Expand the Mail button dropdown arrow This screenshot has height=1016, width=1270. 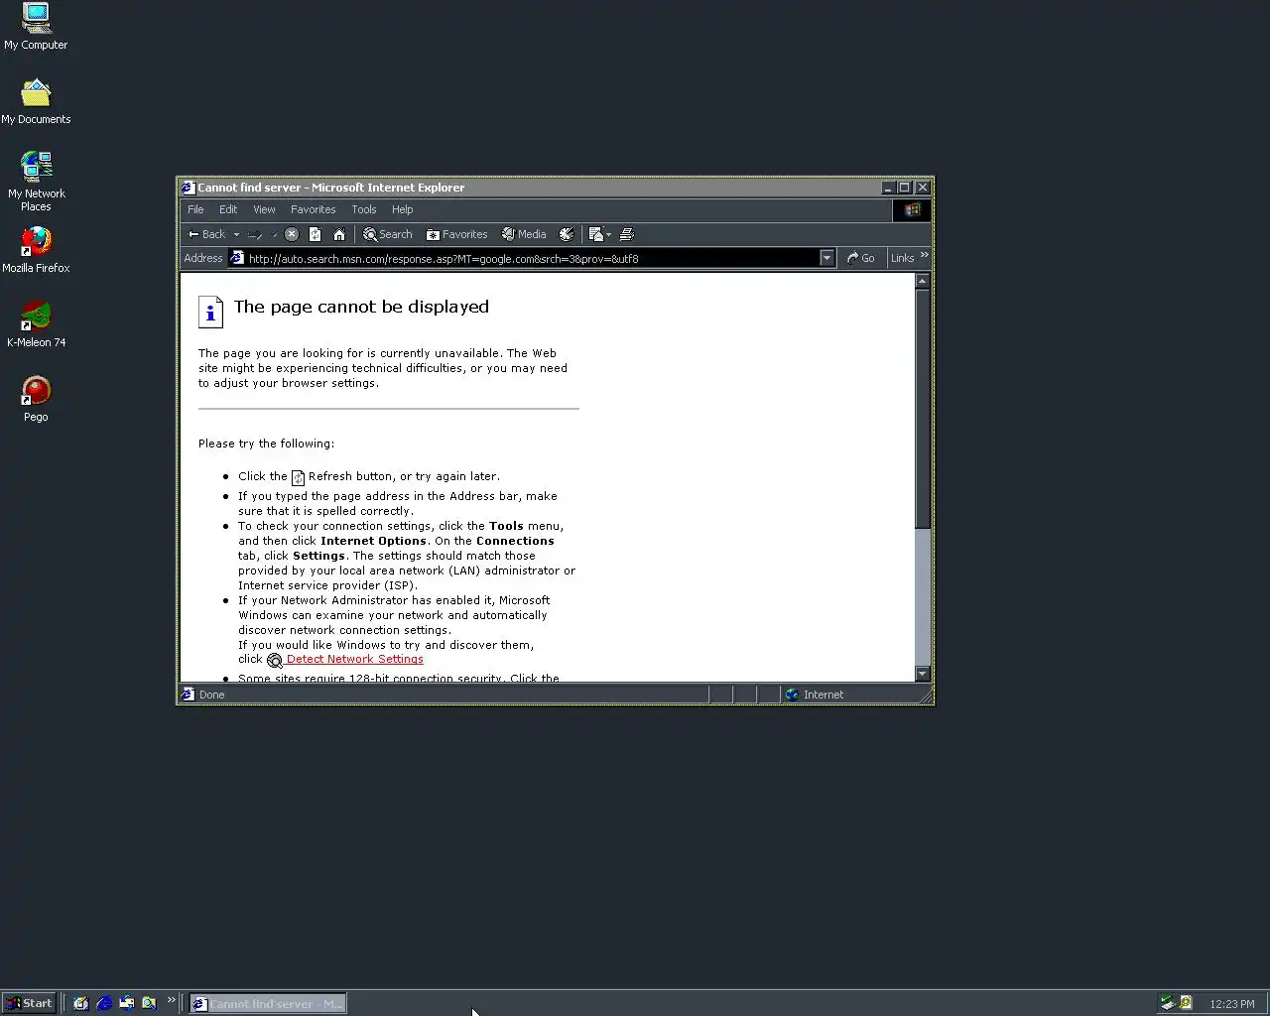coord(608,234)
